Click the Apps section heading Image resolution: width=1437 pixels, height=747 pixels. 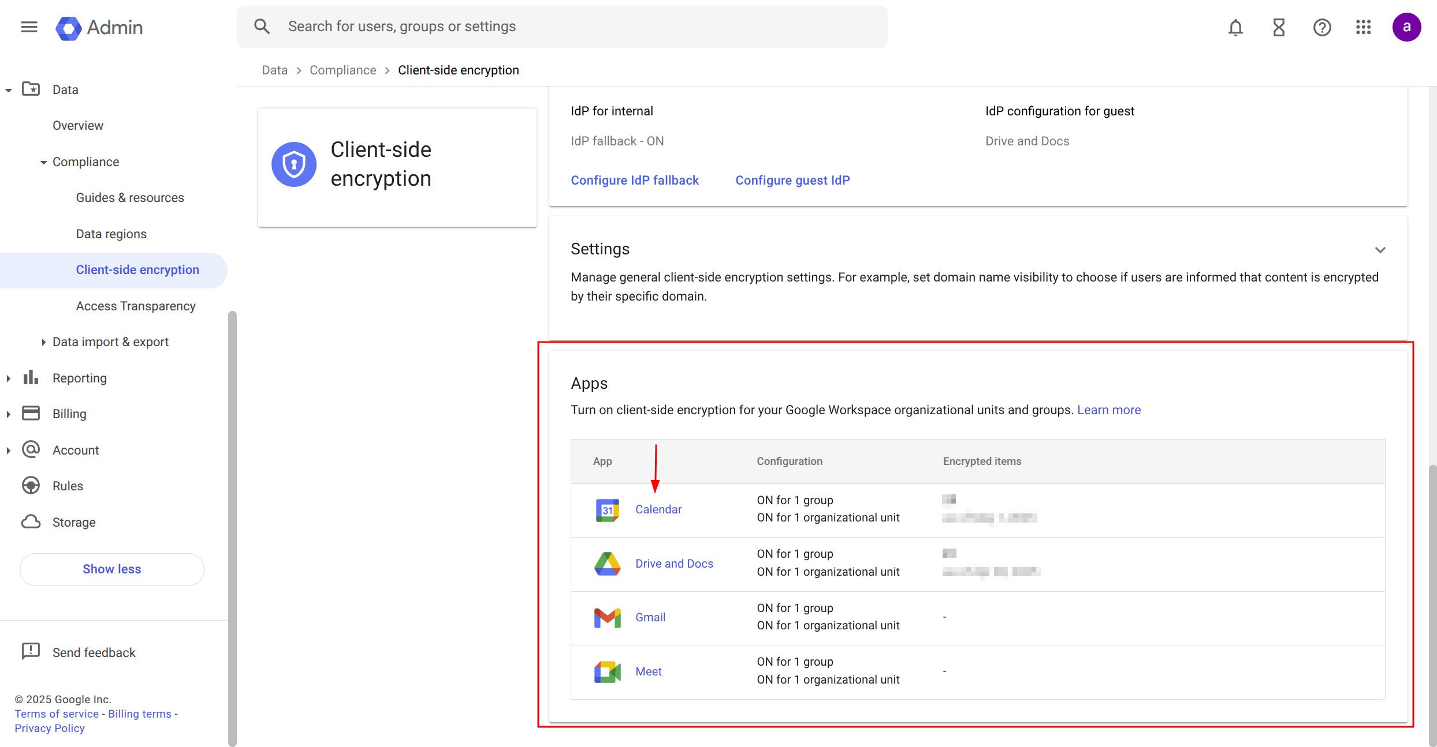point(589,383)
